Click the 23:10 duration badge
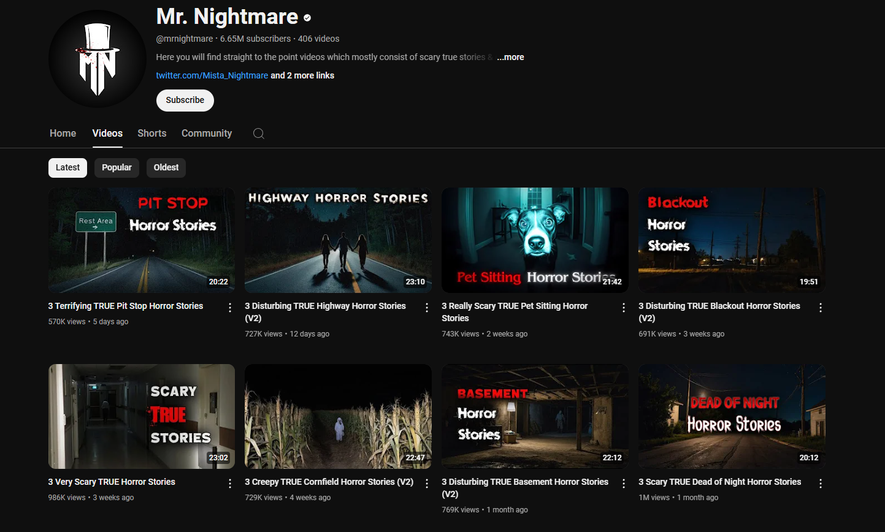 click(415, 282)
